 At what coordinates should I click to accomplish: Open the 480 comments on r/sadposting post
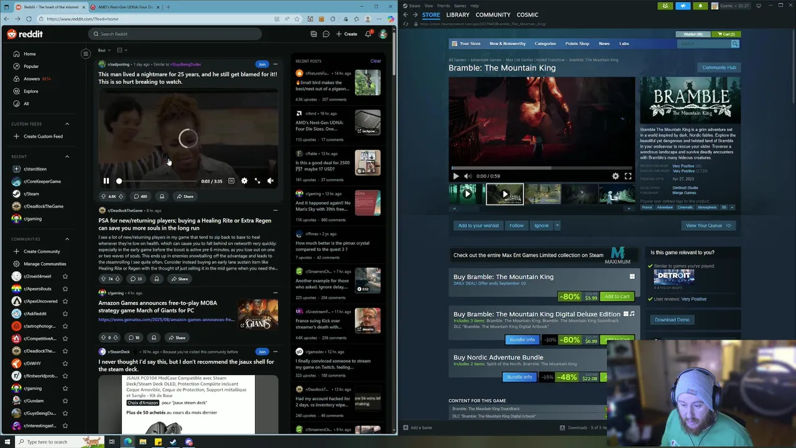click(x=141, y=197)
